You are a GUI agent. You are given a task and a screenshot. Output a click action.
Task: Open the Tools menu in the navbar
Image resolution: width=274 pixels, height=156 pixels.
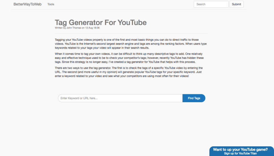(x=51, y=4)
